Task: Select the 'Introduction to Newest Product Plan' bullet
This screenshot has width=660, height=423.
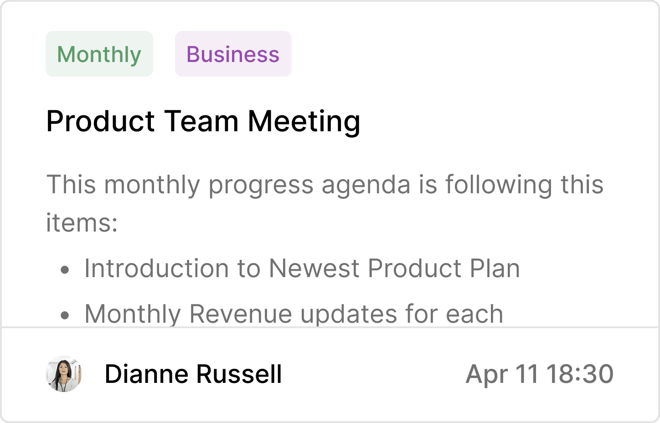Action: click(x=302, y=268)
